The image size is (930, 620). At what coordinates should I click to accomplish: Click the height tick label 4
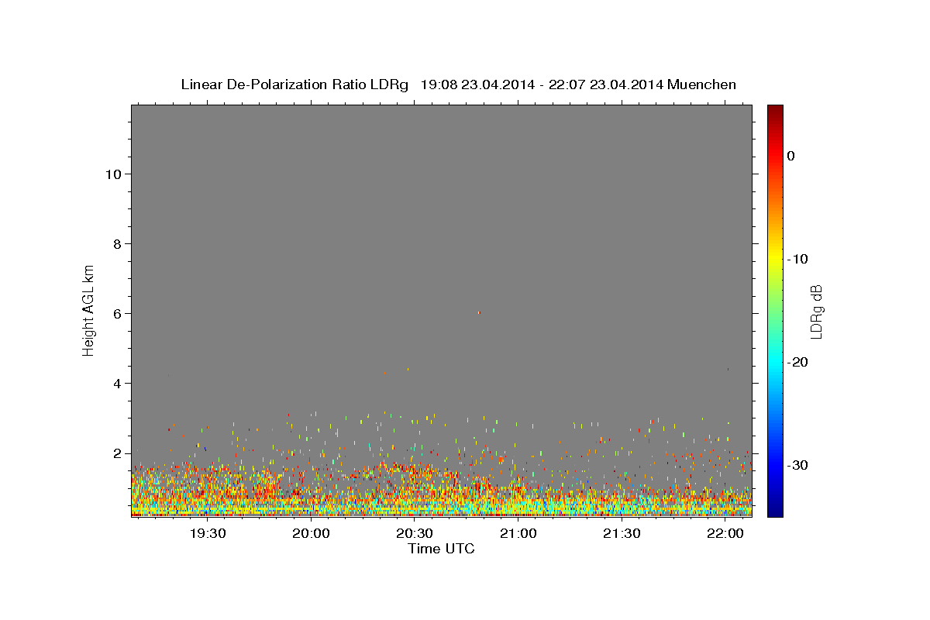click(x=118, y=383)
